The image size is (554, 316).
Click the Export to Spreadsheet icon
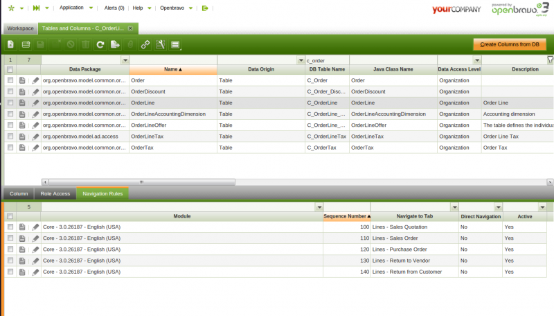pyautogui.click(x=115, y=44)
